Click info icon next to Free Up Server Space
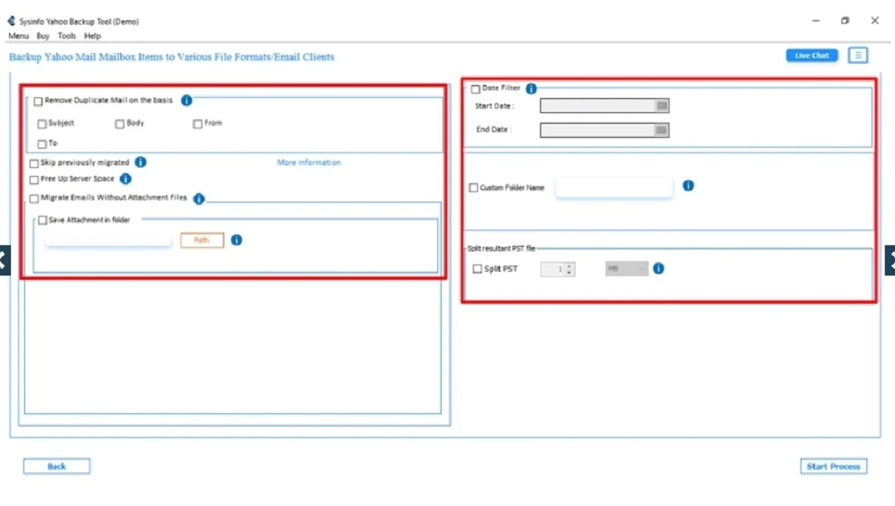Viewport: 895px width, 506px height. tap(125, 179)
